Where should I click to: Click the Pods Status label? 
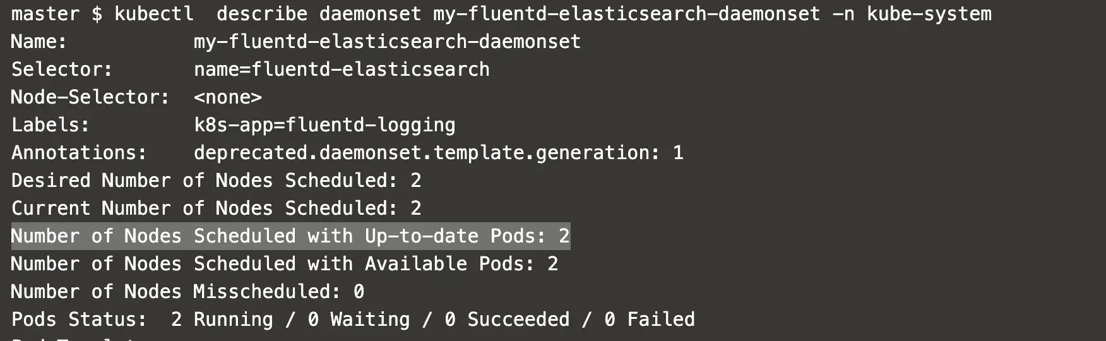click(x=79, y=320)
